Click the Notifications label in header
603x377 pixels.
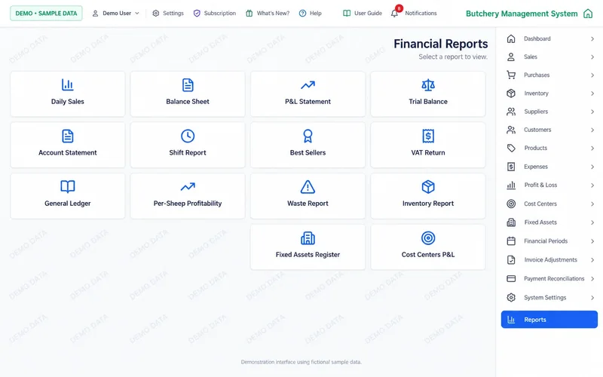[421, 13]
